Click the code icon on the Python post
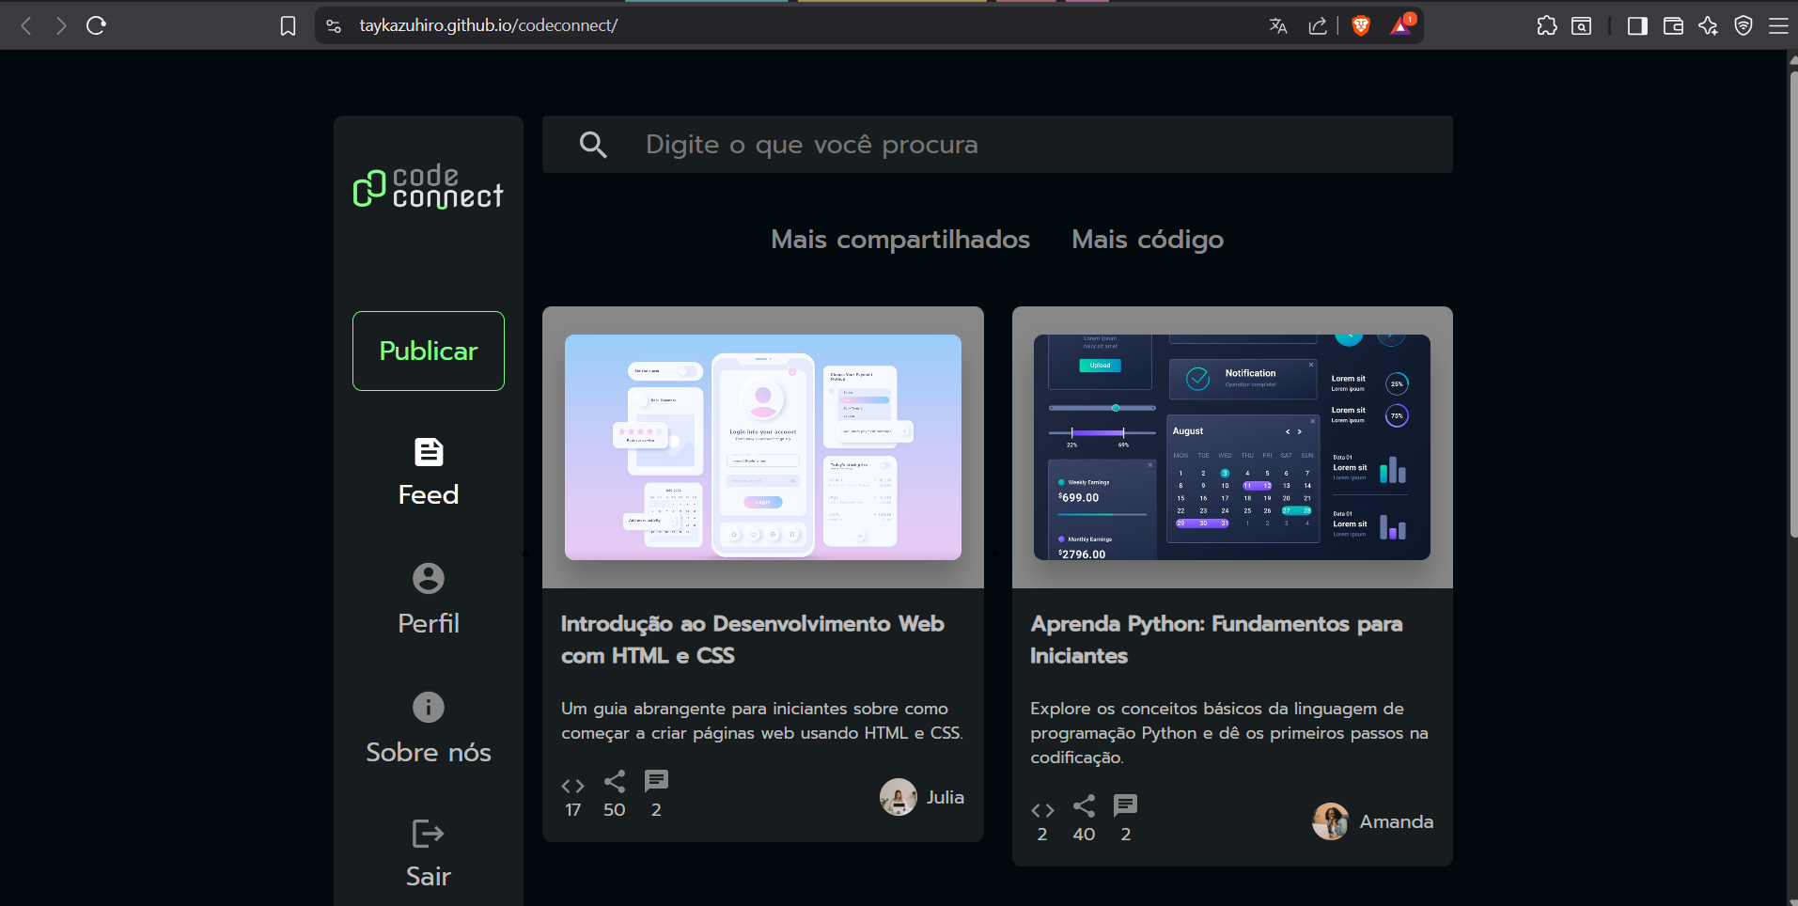 pos(1042,810)
